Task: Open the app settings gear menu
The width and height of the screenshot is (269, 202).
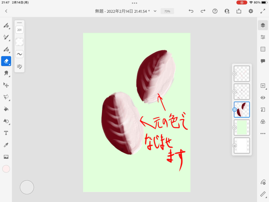Action: pos(251,11)
